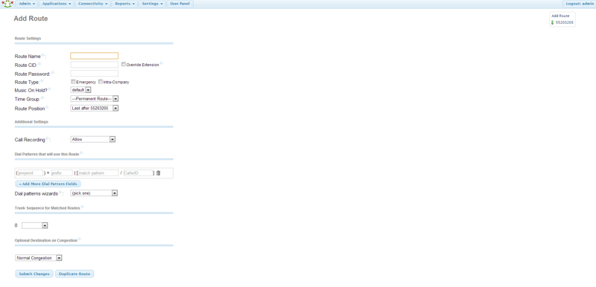Click the prepend dial pattern field

(30, 173)
